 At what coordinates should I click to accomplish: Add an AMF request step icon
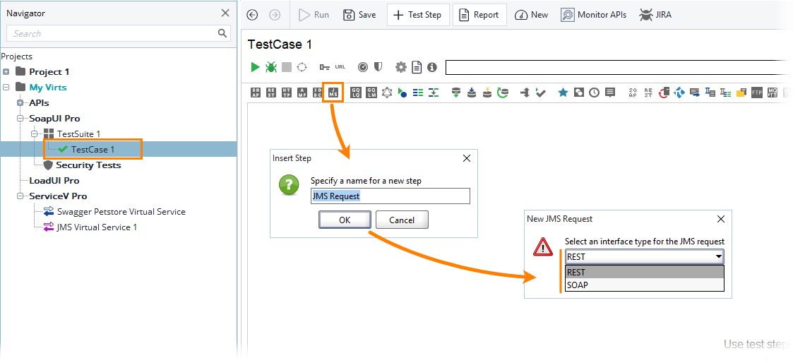(x=302, y=93)
